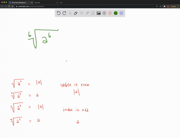The height and width of the screenshot is (138, 180).
Task: Select the text box tool
Action: [x=93, y=13]
